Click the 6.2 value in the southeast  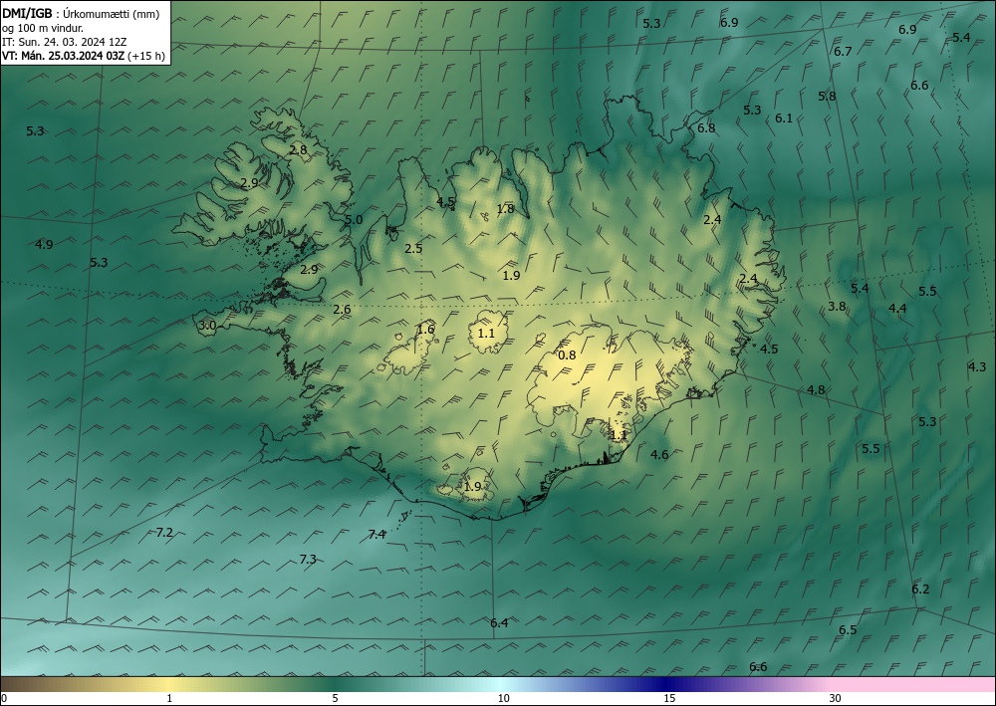[x=920, y=589]
